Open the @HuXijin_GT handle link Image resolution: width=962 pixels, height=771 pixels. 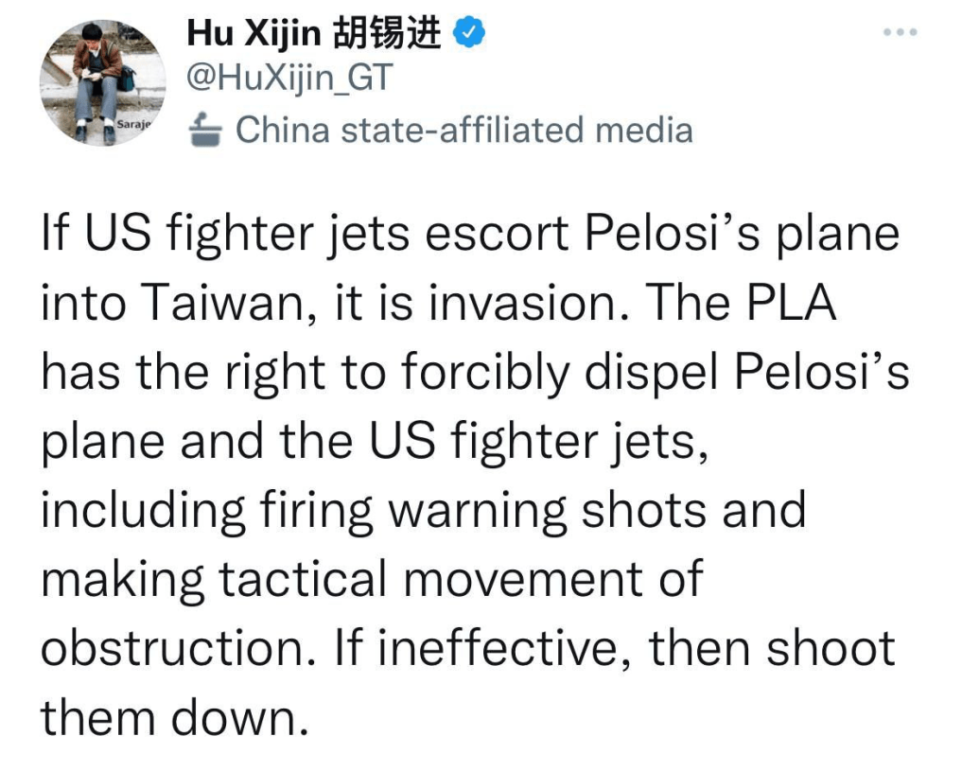click(289, 79)
